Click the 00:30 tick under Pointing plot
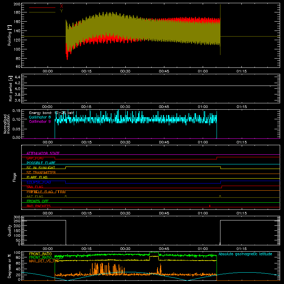Viewport: 284px width, 284px height. coord(125,71)
